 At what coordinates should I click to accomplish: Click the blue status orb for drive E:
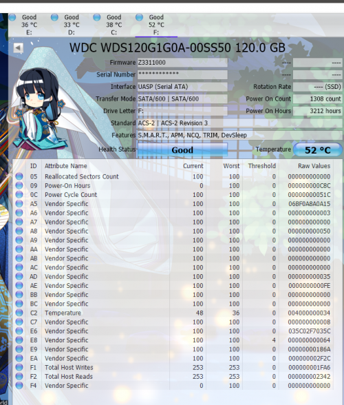pyautogui.click(x=12, y=17)
